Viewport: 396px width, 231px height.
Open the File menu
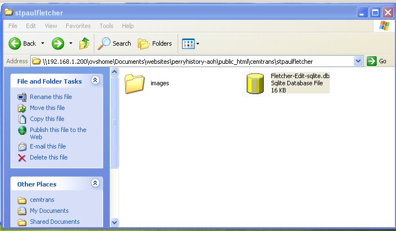point(13,26)
